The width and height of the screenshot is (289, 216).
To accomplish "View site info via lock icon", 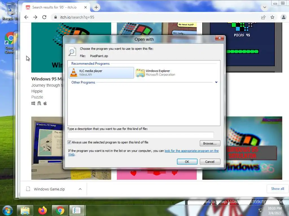I will click(56, 17).
